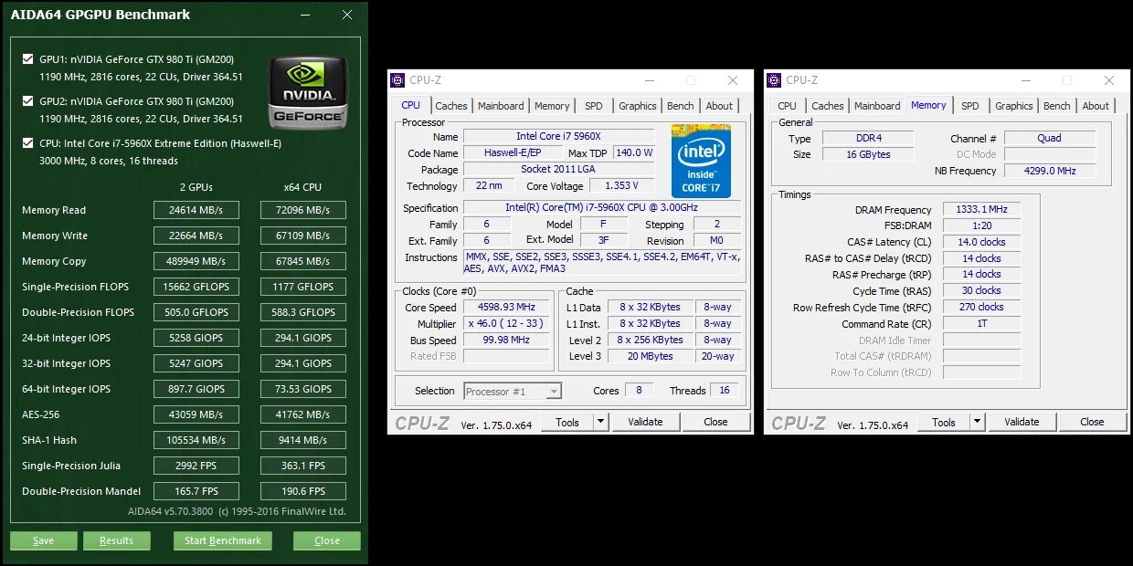1133x566 pixels.
Task: Switch to Graphics tab in Memory window
Action: pyautogui.click(x=1013, y=106)
